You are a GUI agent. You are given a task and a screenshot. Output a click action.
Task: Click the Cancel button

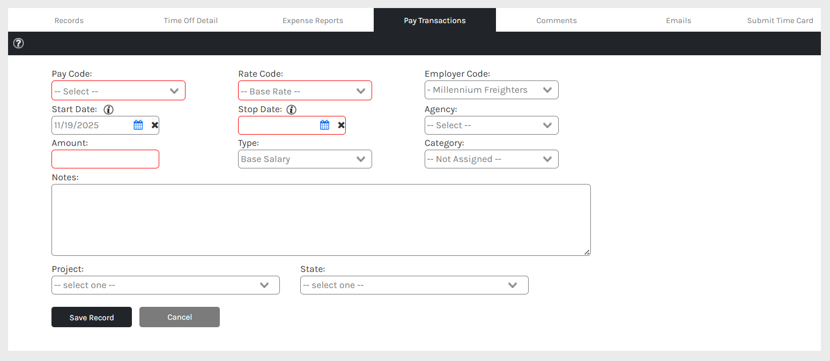(180, 317)
